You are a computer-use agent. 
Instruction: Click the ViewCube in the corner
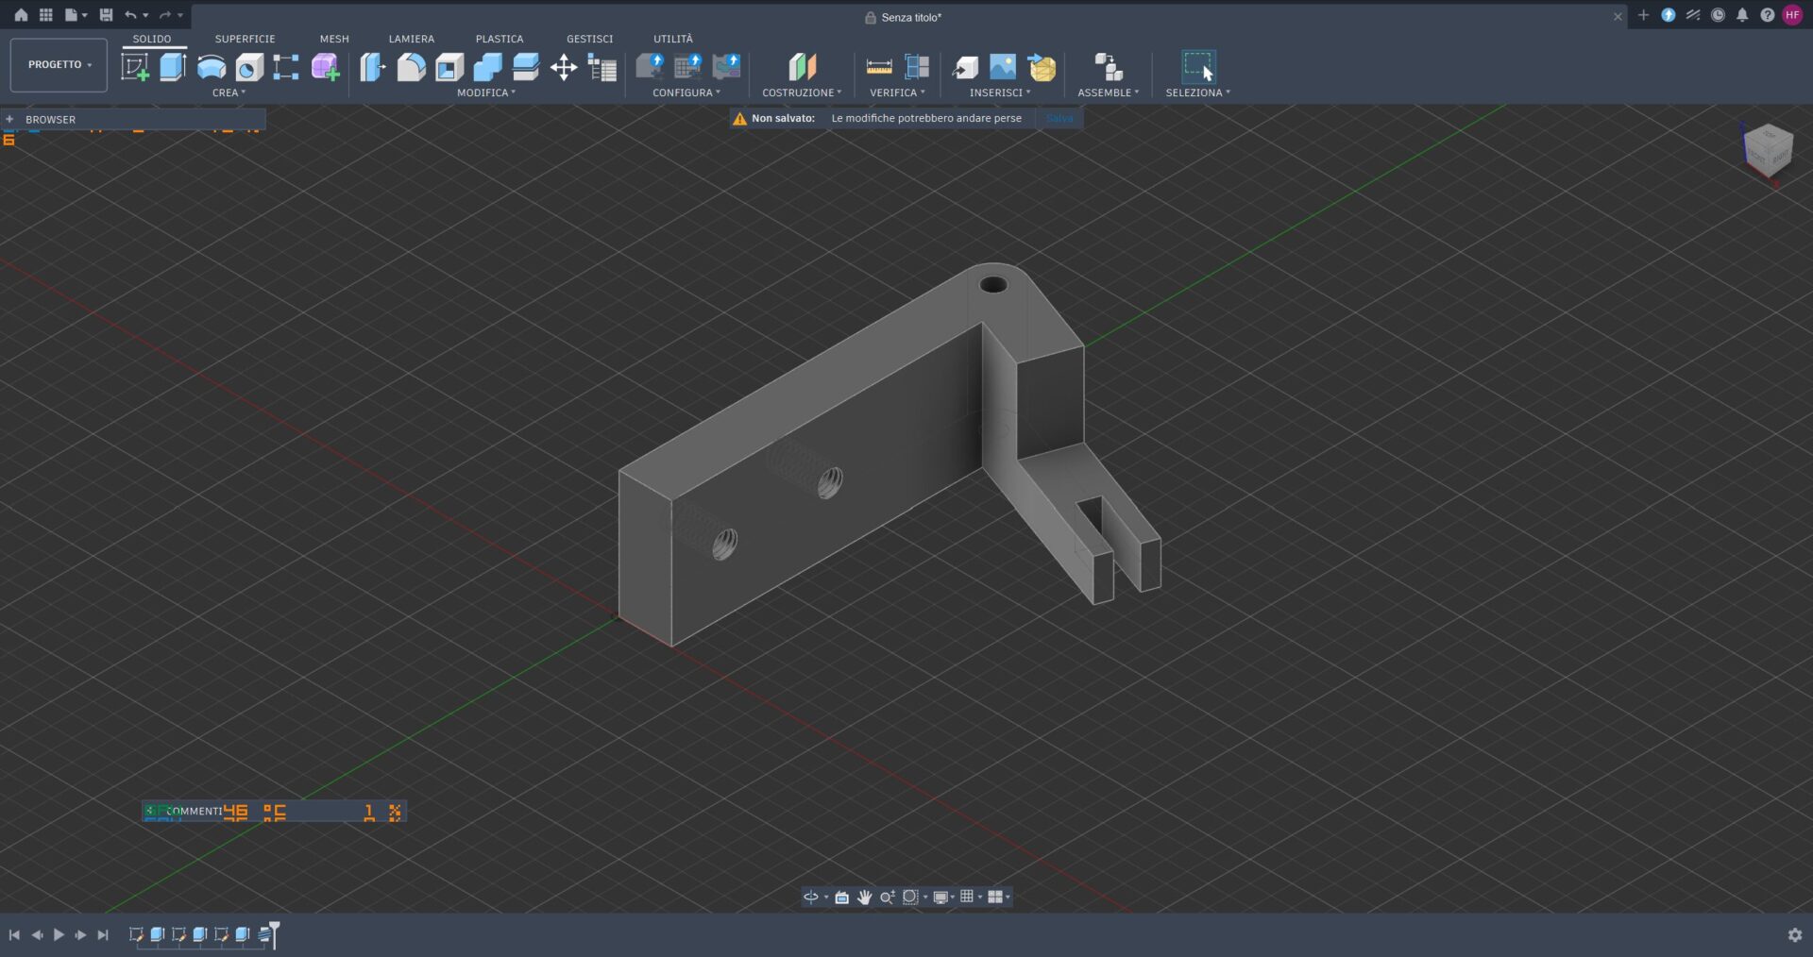[1767, 148]
